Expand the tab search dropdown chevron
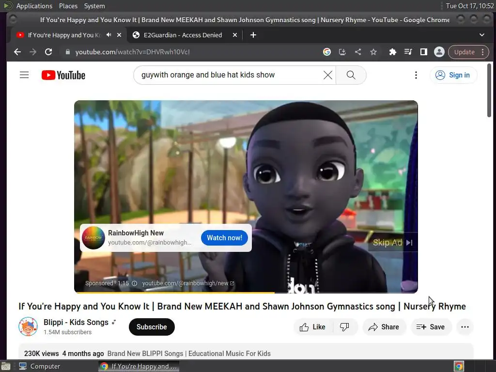This screenshot has height=372, width=496. click(x=482, y=35)
